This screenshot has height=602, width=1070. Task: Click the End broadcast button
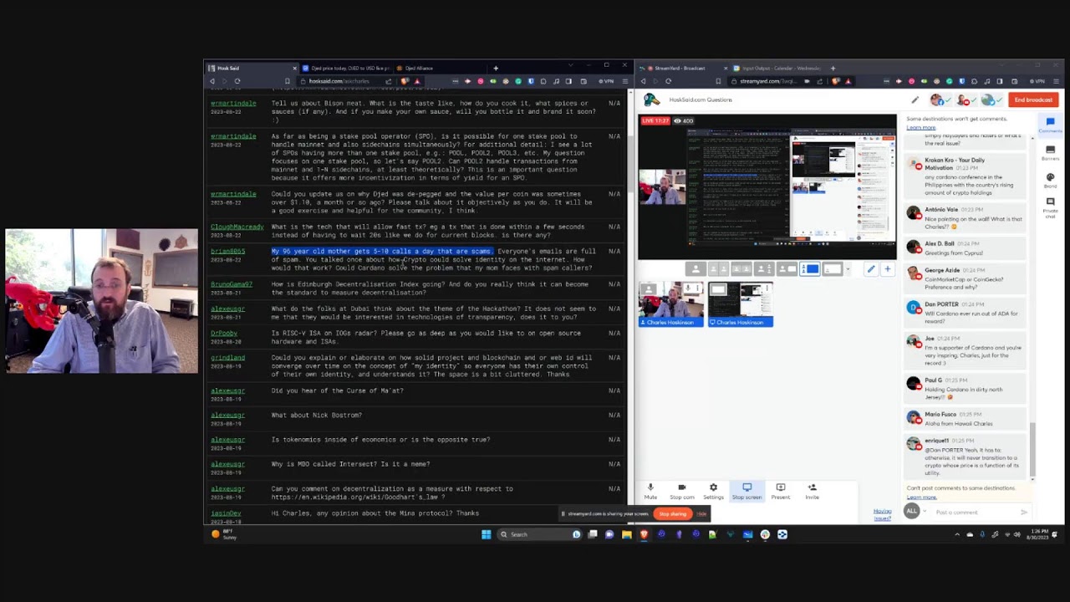(1033, 99)
